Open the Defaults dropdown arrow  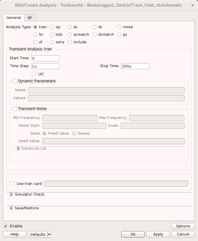tap(49, 234)
